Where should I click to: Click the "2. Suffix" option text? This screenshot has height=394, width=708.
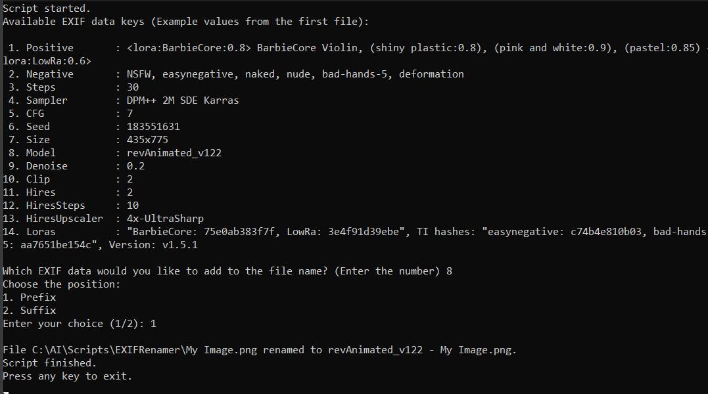pos(30,311)
